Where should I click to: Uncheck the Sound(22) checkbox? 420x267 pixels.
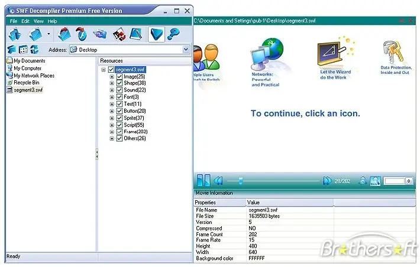(x=119, y=90)
